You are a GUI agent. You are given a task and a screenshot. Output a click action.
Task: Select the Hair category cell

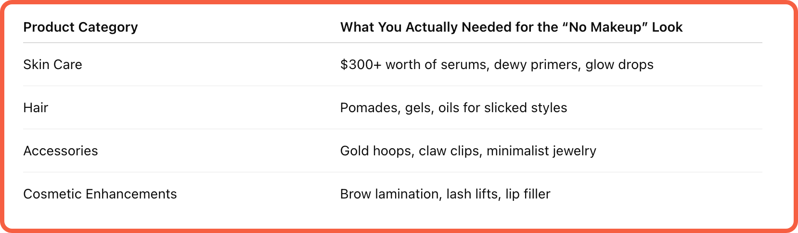(36, 108)
